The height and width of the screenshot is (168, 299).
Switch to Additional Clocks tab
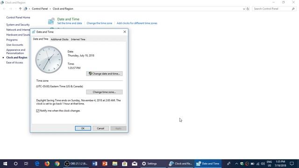click(59, 39)
